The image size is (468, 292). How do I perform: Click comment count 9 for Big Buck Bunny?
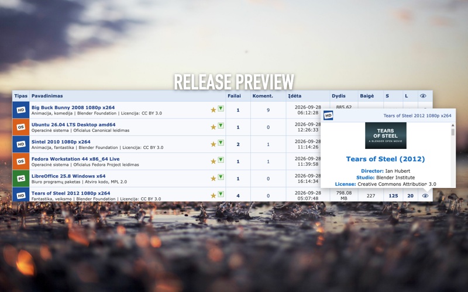pos(268,110)
